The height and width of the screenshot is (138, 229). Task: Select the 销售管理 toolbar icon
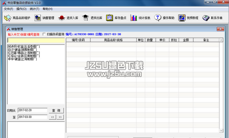[37, 18]
